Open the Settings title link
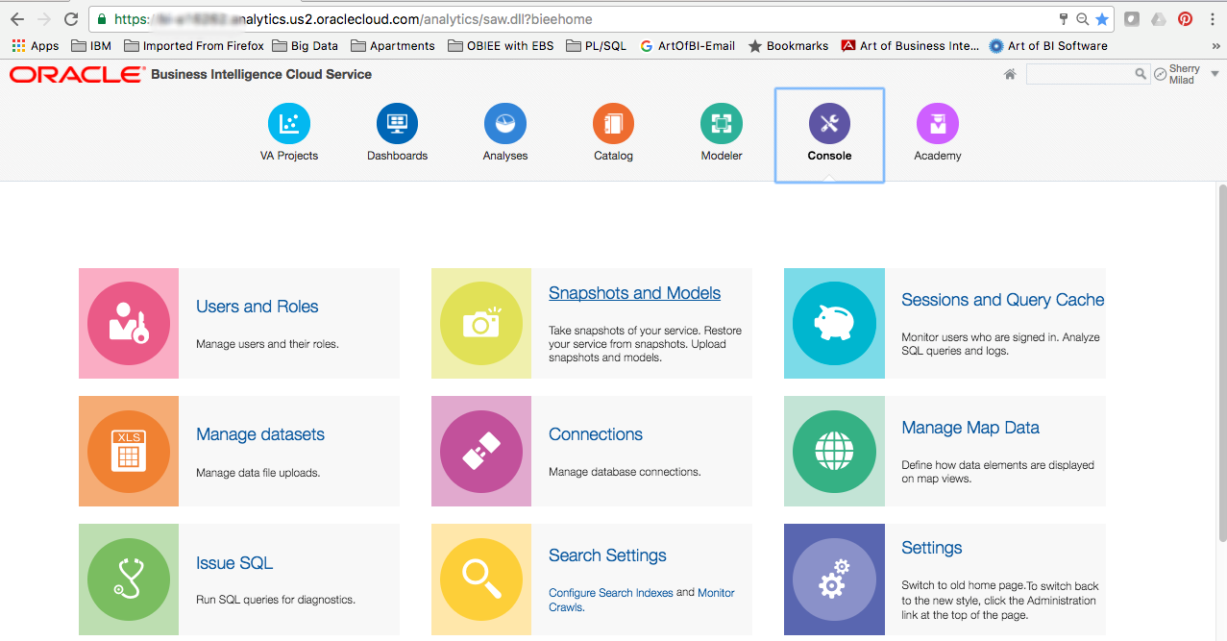This screenshot has height=641, width=1227. pyautogui.click(x=931, y=548)
